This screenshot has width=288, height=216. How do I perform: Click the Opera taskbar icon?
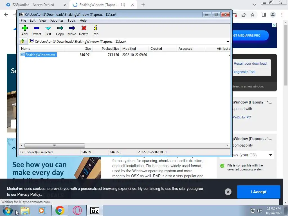pos(77,210)
